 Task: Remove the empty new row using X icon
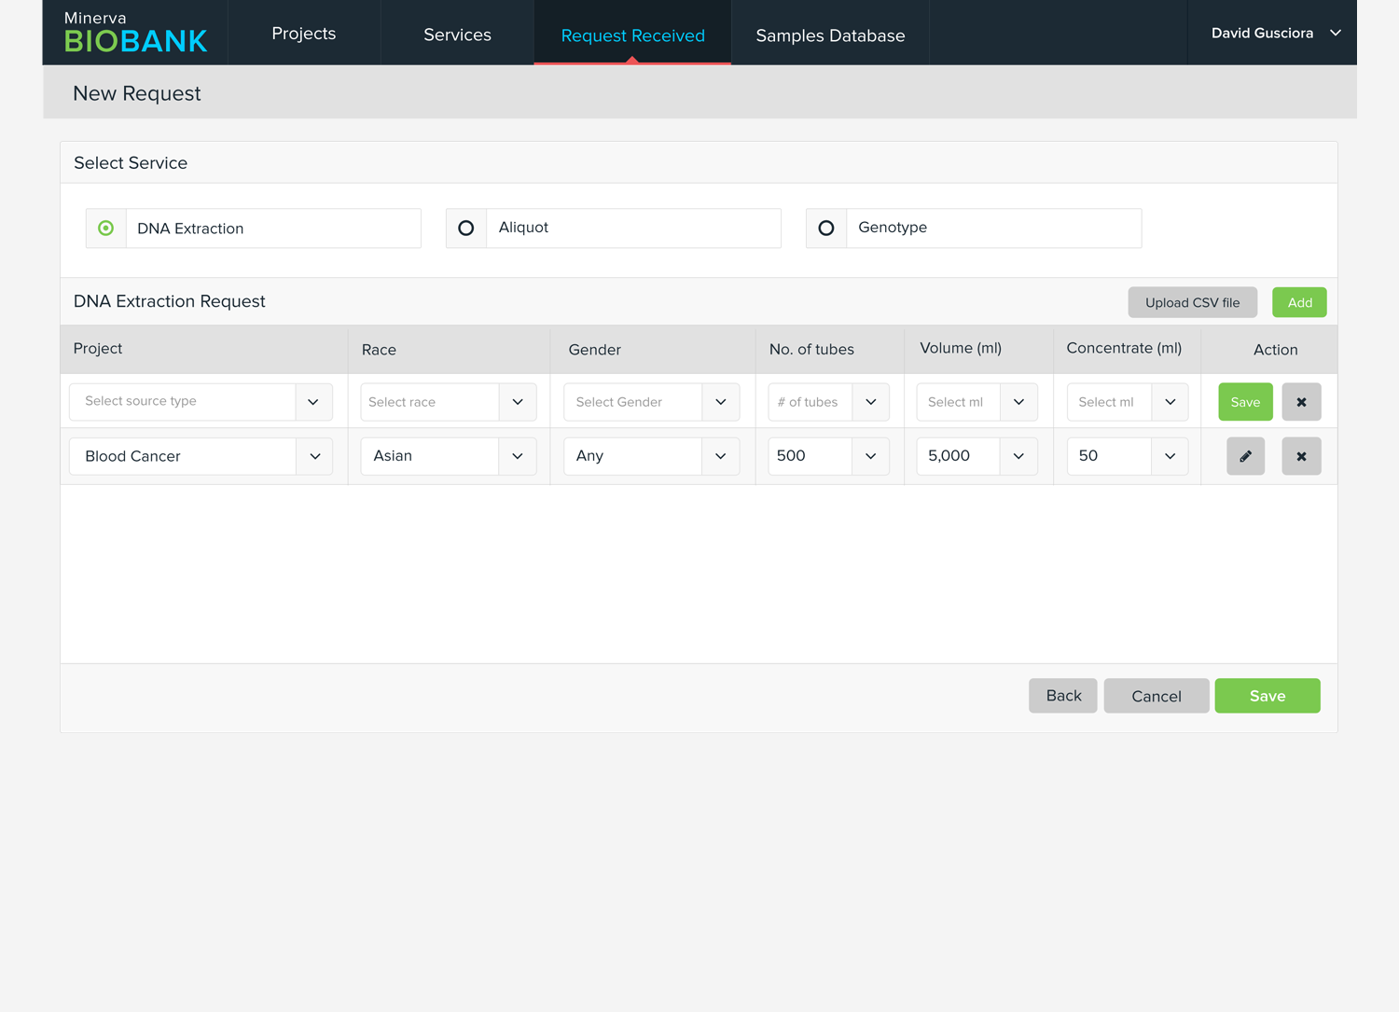click(1301, 402)
